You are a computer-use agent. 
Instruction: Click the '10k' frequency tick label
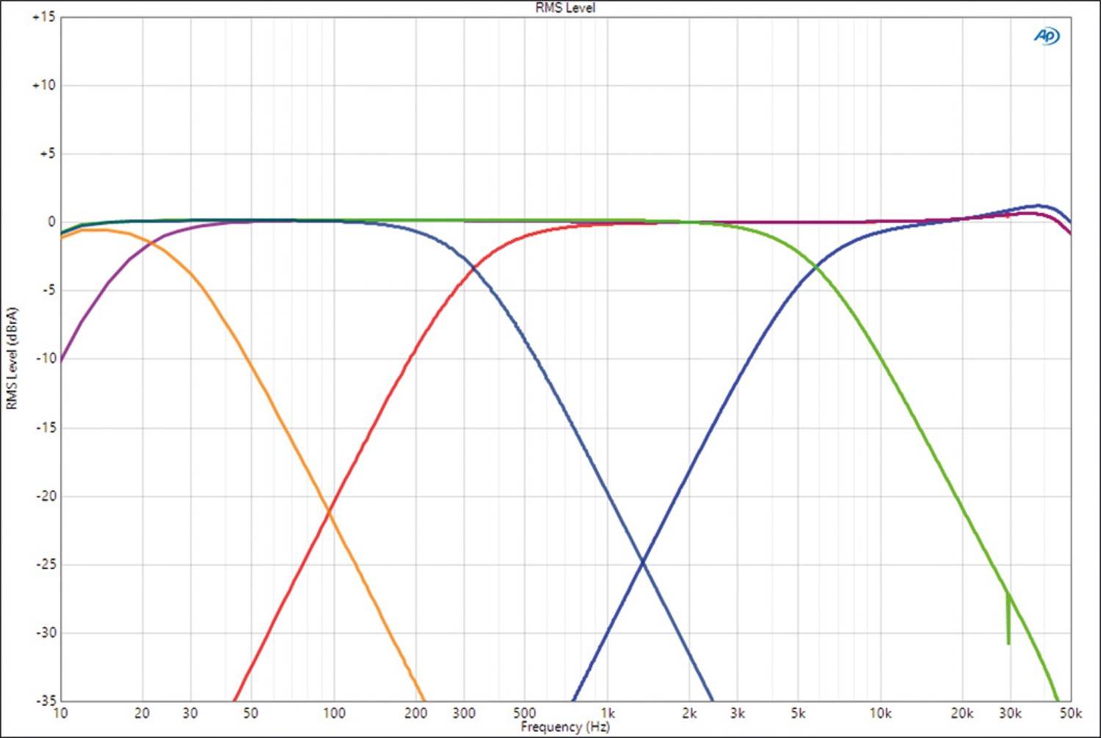(880, 713)
